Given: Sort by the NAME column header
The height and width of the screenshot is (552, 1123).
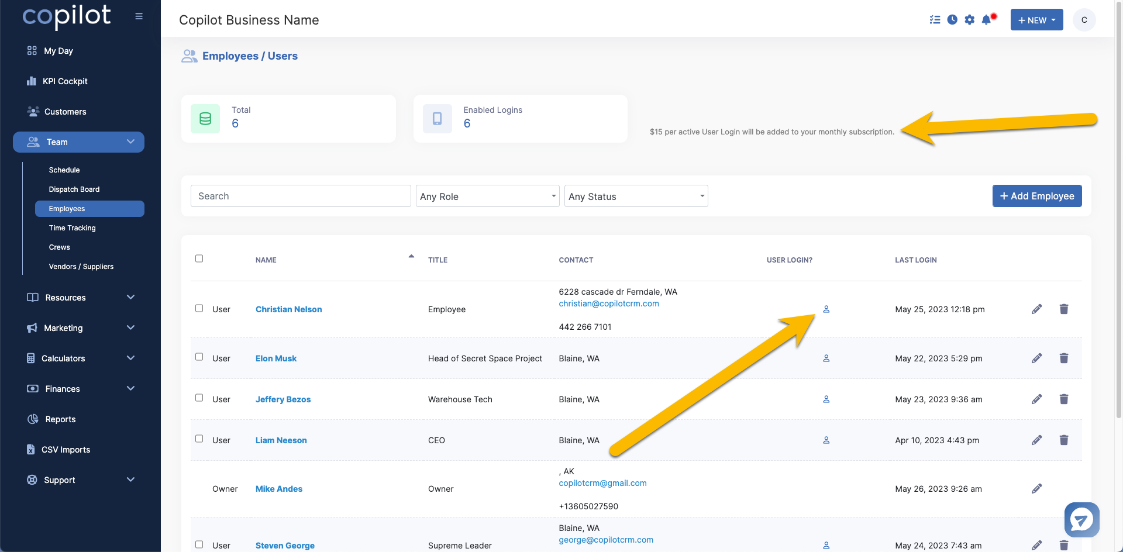Looking at the screenshot, I should (x=266, y=260).
